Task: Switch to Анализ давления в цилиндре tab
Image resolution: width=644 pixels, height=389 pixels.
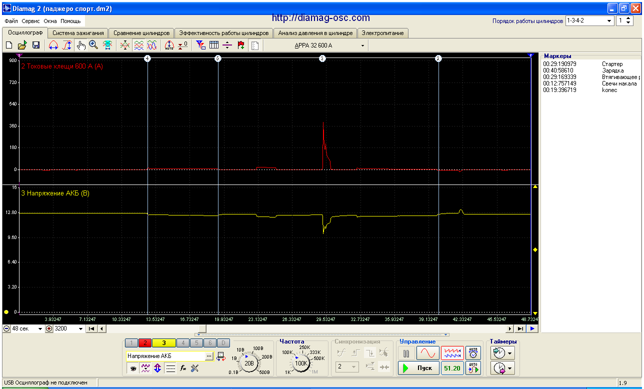Action: point(315,33)
